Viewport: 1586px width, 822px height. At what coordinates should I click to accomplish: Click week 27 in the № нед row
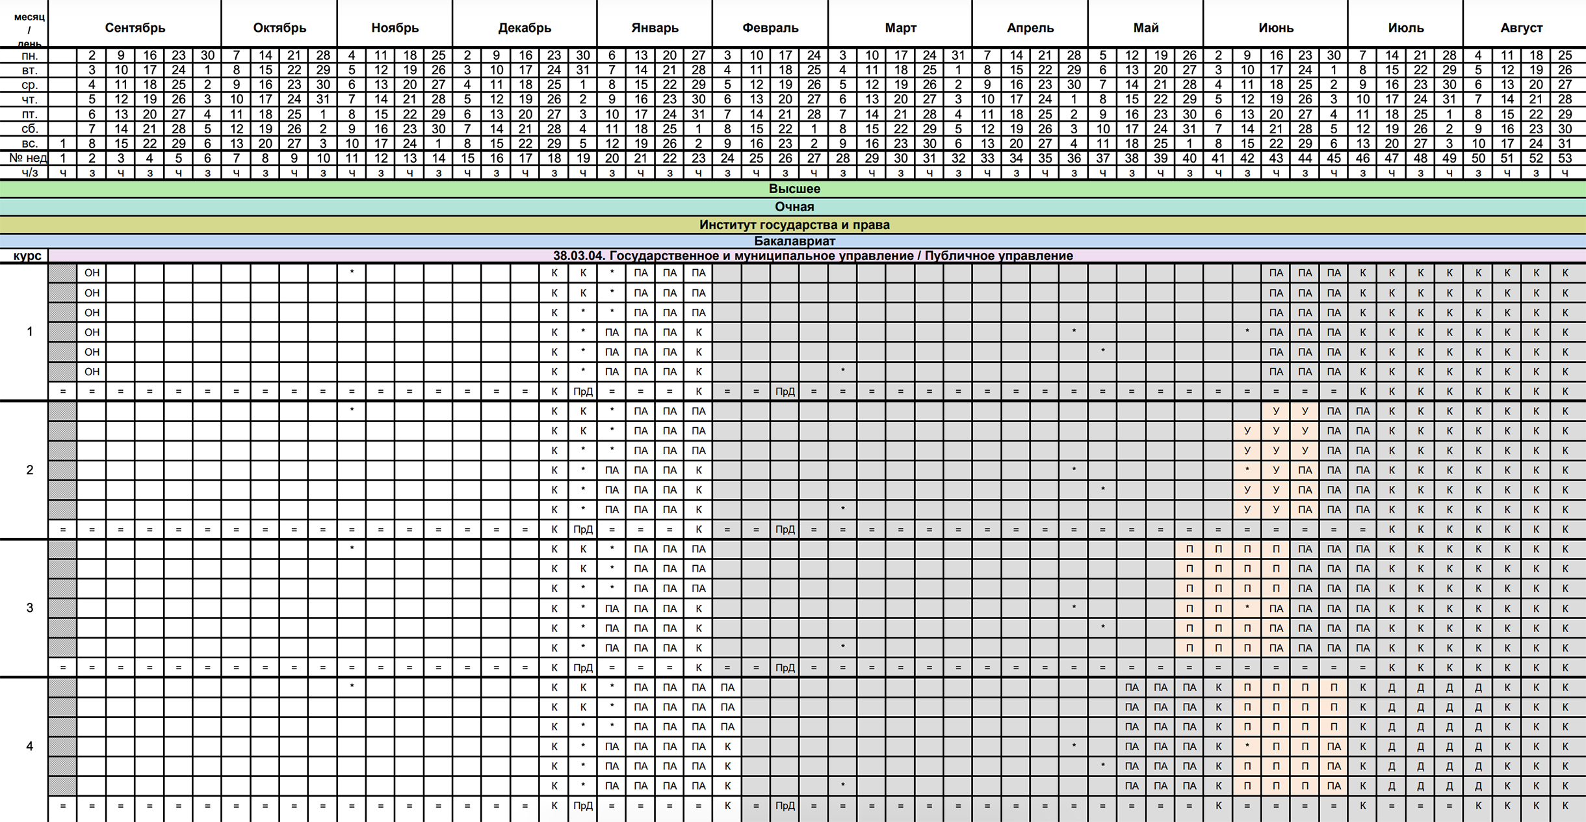tap(814, 158)
